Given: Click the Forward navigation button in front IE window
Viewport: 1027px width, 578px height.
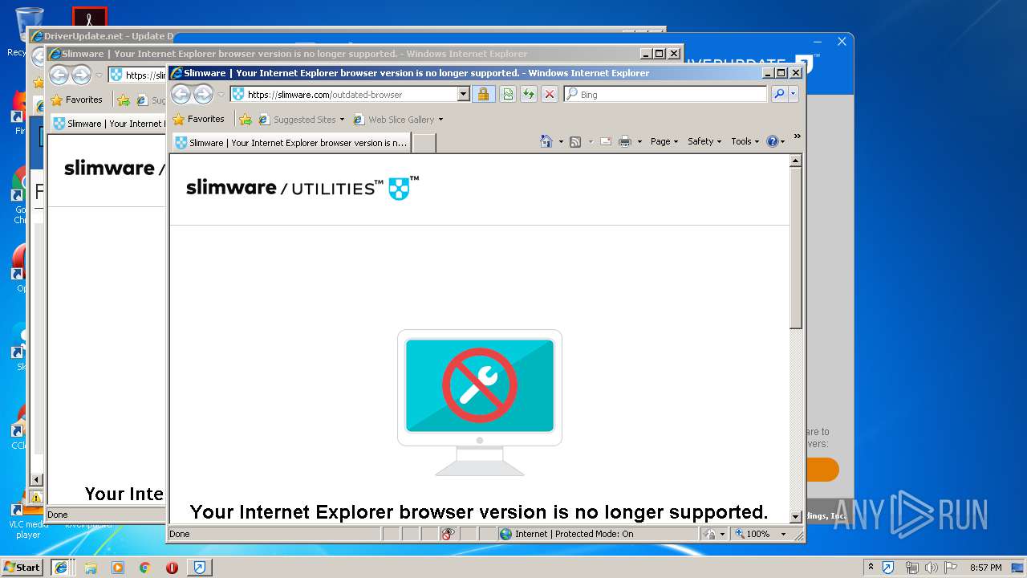Looking at the screenshot, I should pos(204,94).
